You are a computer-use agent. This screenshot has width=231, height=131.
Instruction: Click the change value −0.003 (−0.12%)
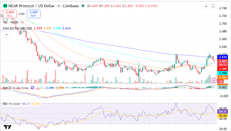coord(146,6)
